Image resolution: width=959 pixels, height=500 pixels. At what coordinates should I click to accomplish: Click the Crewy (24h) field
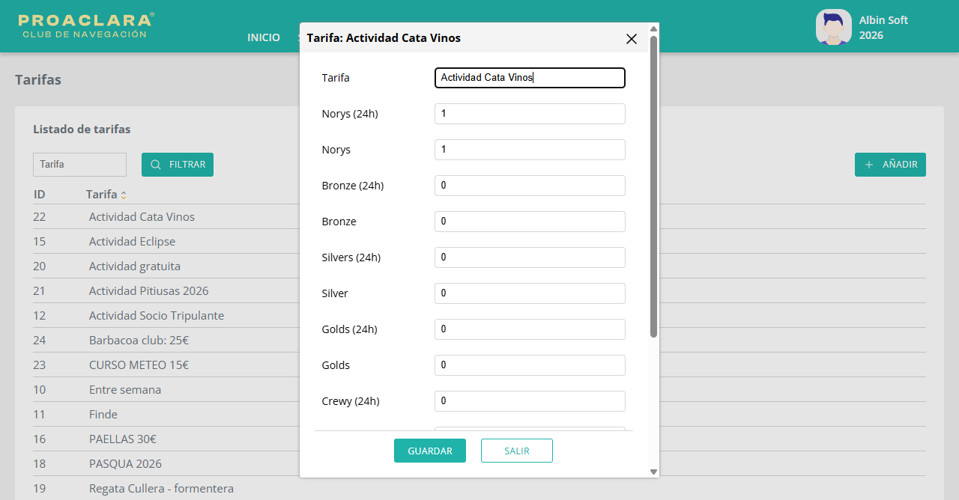(x=530, y=401)
